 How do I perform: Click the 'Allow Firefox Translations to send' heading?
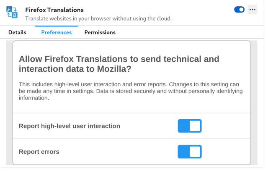pos(119,64)
